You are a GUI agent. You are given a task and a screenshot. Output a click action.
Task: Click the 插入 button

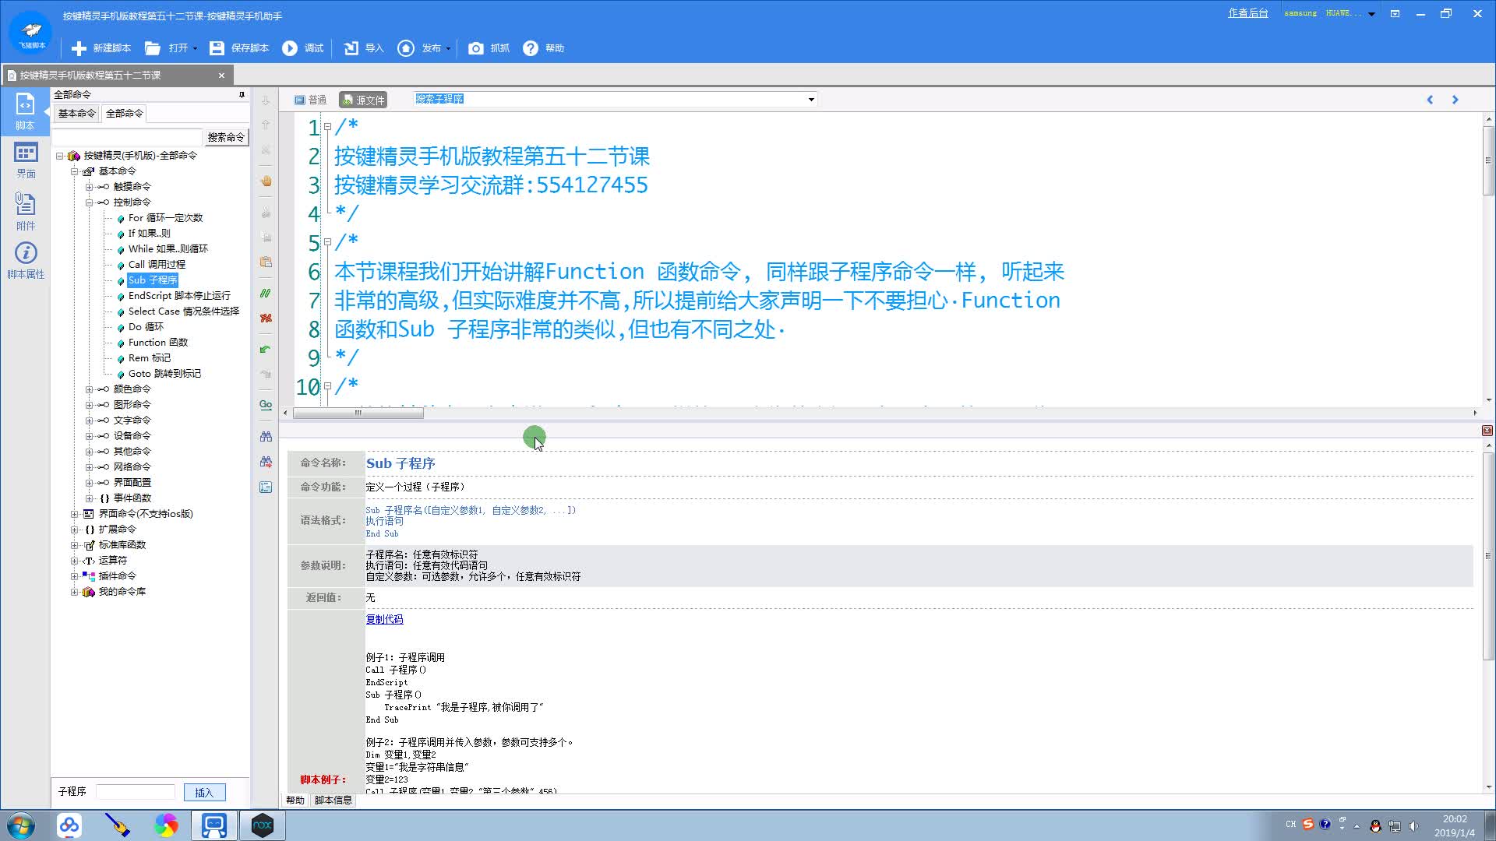click(203, 792)
